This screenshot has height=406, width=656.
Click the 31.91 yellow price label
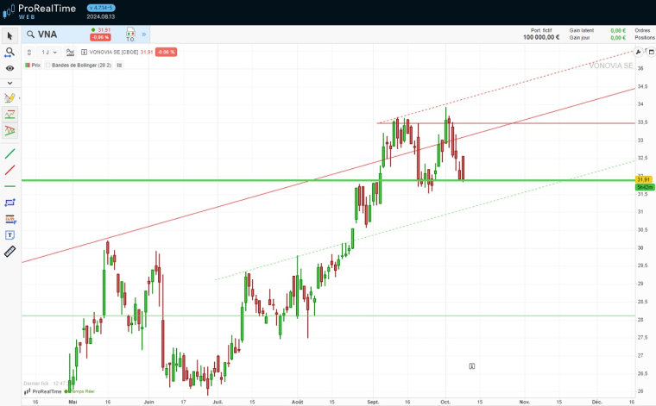(642, 179)
